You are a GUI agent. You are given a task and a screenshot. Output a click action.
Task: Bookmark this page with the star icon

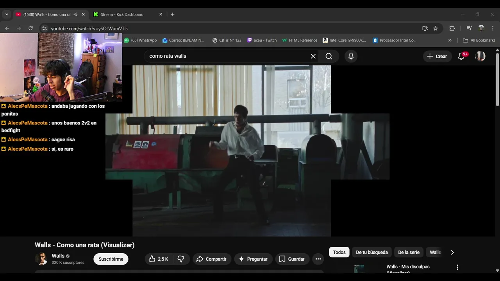[x=436, y=28]
